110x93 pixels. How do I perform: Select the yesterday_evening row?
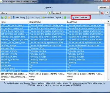[52, 54]
